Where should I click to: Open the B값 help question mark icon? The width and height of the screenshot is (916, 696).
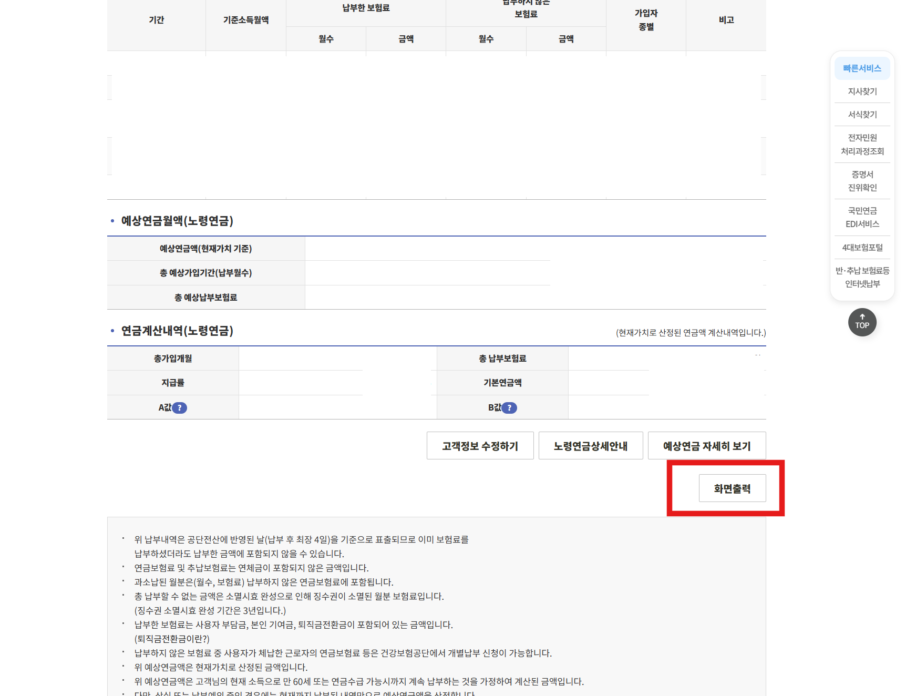click(x=510, y=407)
